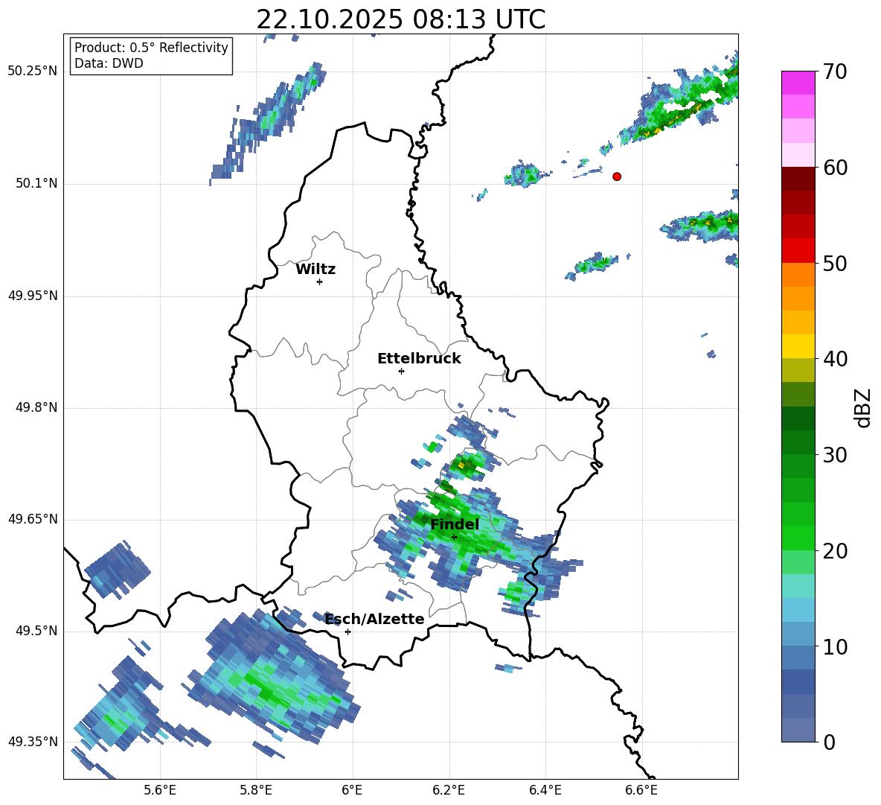The width and height of the screenshot is (881, 805).
Task: Click the 50.1°N latitude label
Action: pos(36,183)
